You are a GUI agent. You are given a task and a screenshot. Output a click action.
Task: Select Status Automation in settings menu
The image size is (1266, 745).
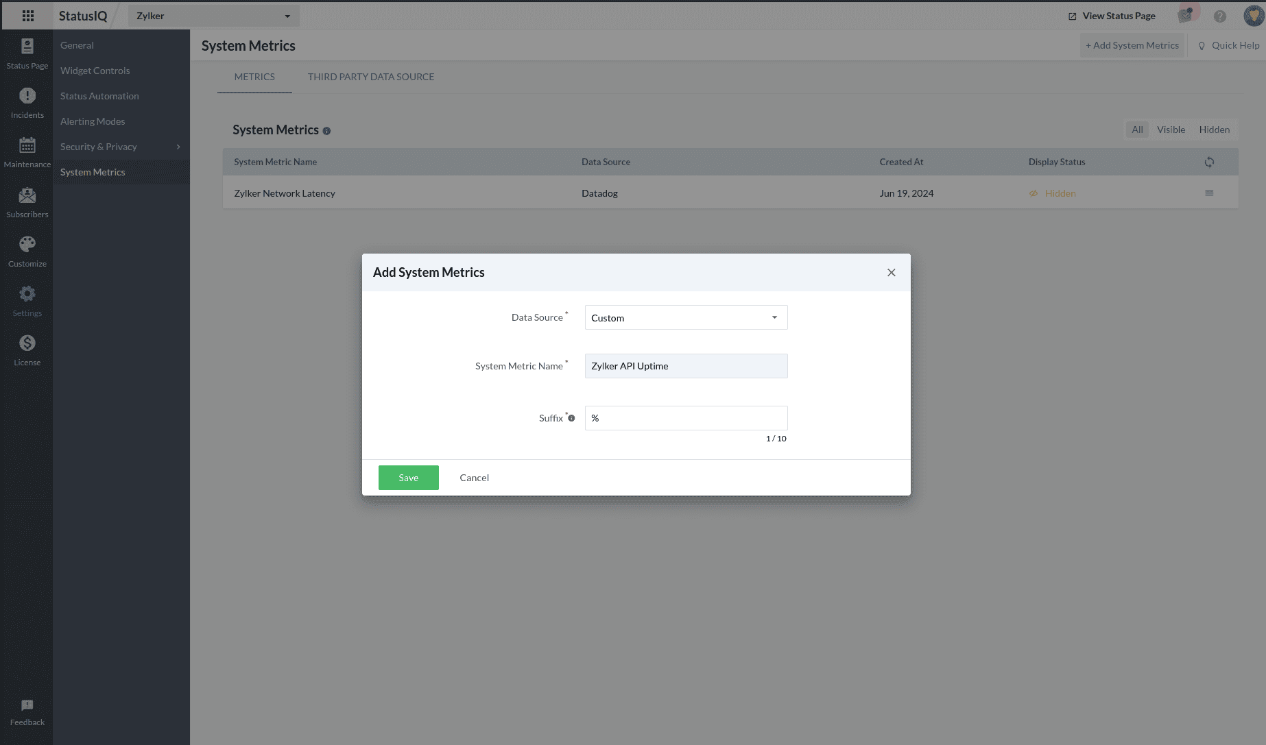(x=99, y=96)
